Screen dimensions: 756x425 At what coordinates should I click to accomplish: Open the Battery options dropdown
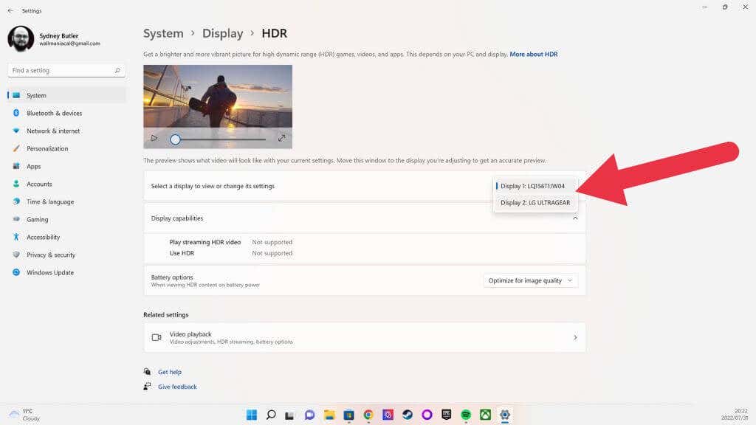(x=530, y=280)
